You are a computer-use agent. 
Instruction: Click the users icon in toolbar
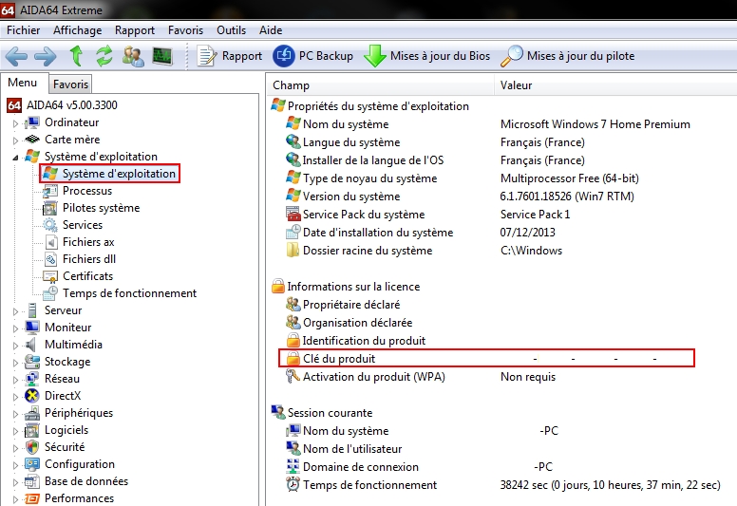coord(133,56)
